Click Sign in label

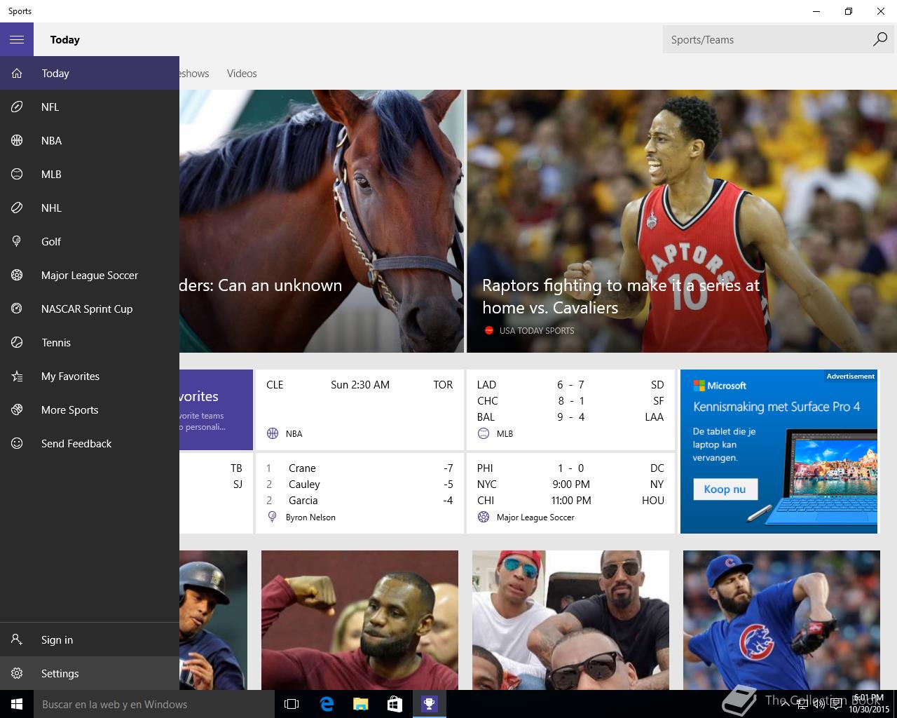[57, 639]
